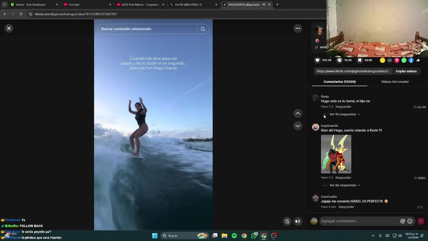428x241 pixels.
Task: Open the Windows Start menu
Action: click(x=155, y=236)
